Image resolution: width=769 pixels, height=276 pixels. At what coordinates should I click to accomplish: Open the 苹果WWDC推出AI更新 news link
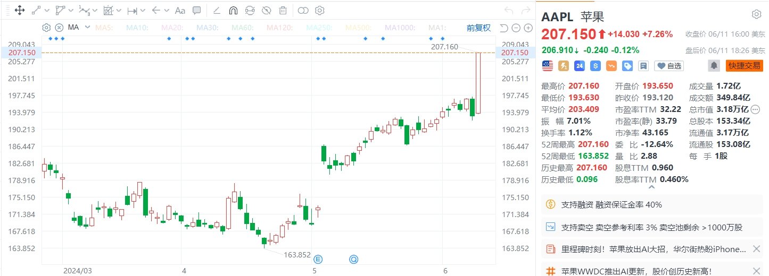[636, 271]
